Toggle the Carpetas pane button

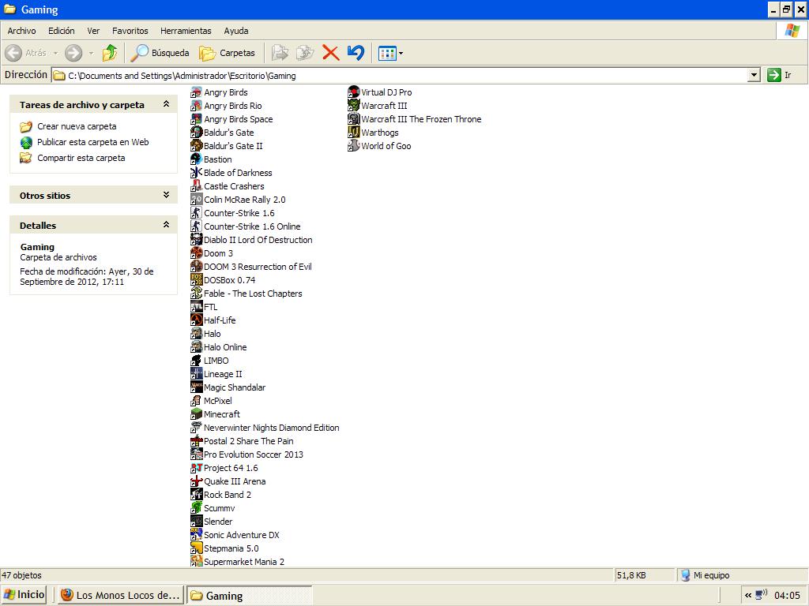click(x=227, y=53)
